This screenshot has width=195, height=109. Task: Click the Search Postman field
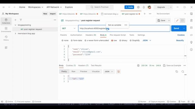tap(100, 7)
